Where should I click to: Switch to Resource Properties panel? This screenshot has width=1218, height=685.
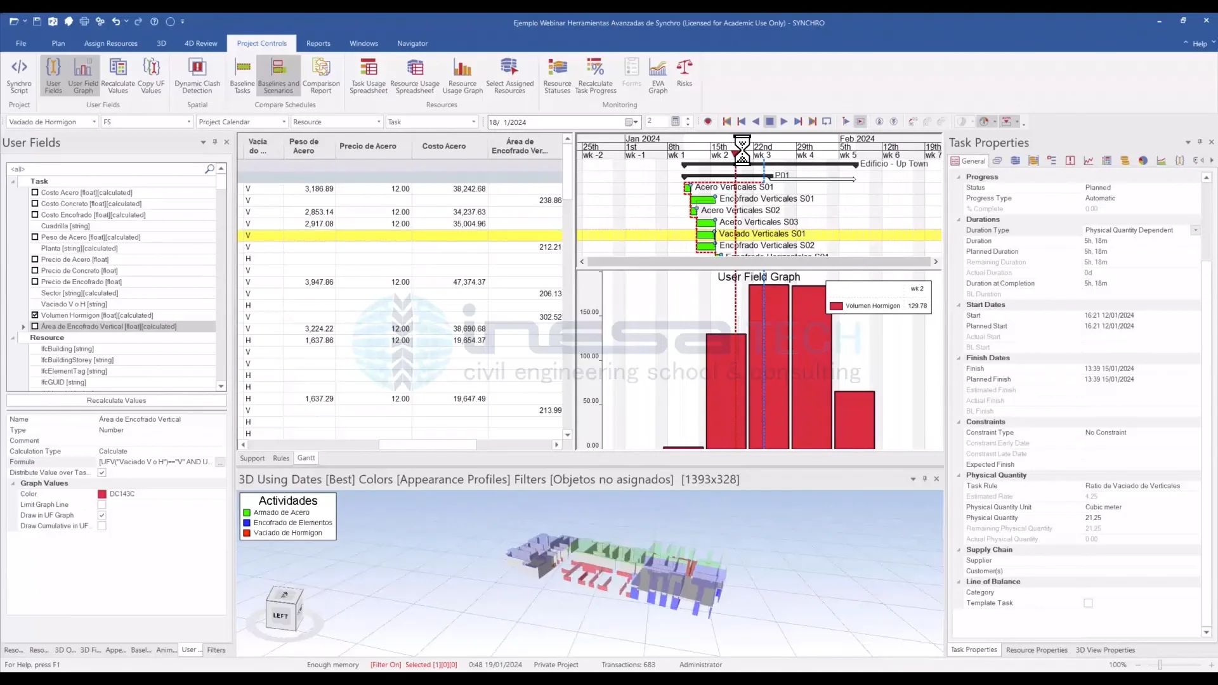[x=1036, y=649]
